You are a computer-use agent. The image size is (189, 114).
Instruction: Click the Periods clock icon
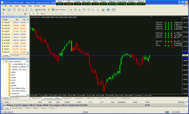click(x=108, y=10)
